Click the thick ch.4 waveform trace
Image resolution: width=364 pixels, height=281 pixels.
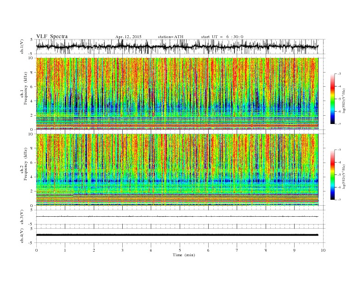coord(177,235)
